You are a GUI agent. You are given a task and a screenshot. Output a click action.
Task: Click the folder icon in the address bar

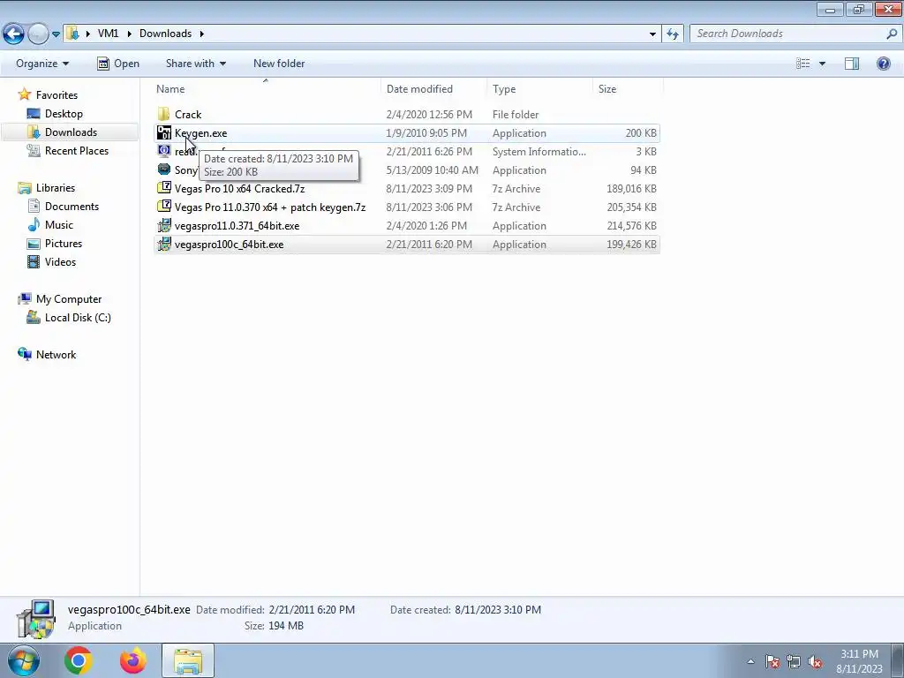[x=72, y=34]
